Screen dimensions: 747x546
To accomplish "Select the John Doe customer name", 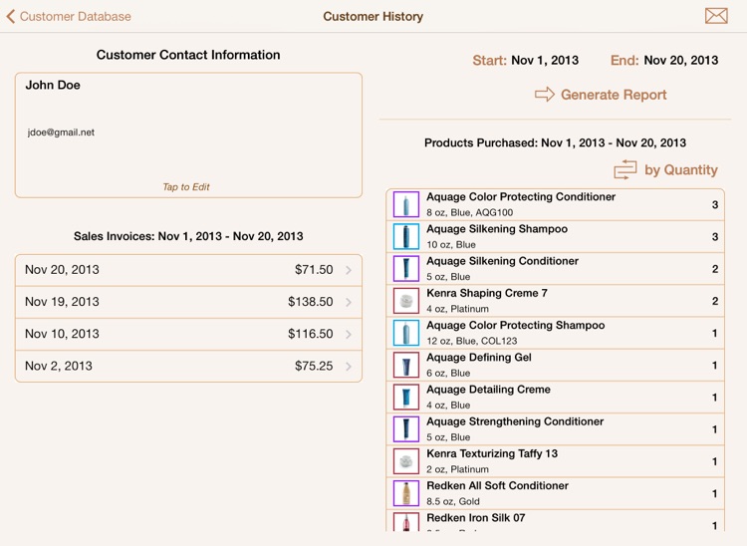I will [x=53, y=85].
